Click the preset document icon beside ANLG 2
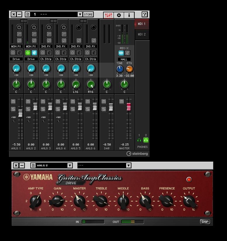Viewport: 227px width, 241px height. point(33,165)
